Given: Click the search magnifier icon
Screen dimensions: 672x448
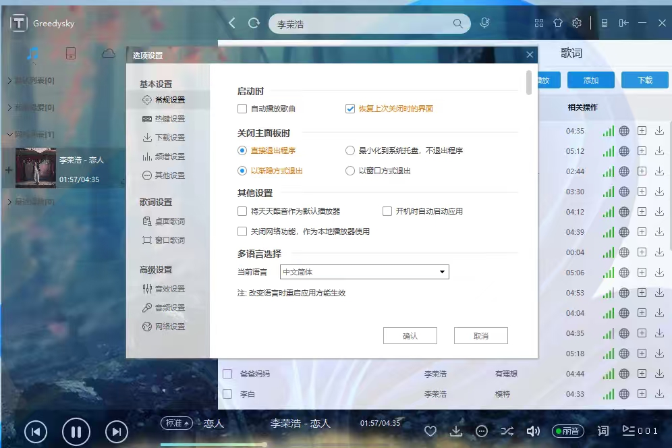Looking at the screenshot, I should coord(457,24).
